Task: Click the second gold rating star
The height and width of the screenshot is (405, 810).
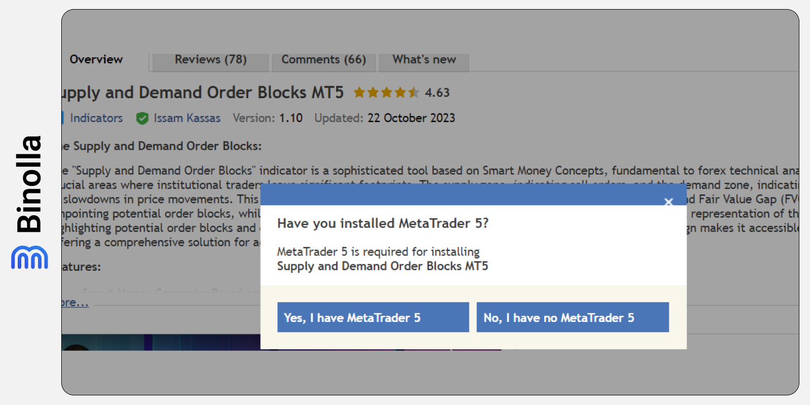Action: 374,93
